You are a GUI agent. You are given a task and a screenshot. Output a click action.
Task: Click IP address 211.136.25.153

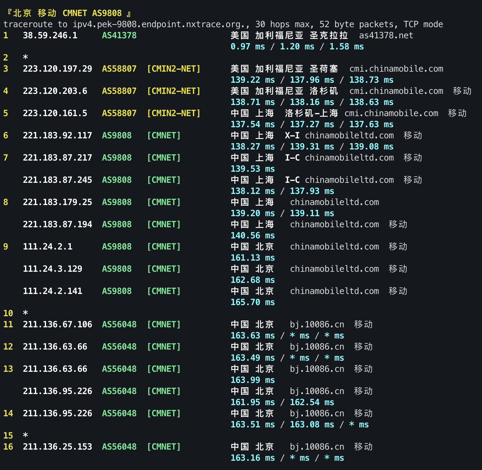(x=57, y=447)
